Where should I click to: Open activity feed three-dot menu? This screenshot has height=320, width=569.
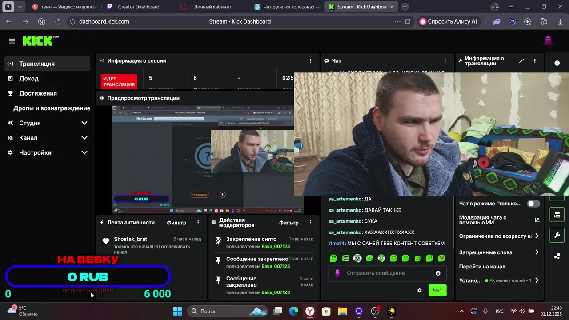coord(198,223)
